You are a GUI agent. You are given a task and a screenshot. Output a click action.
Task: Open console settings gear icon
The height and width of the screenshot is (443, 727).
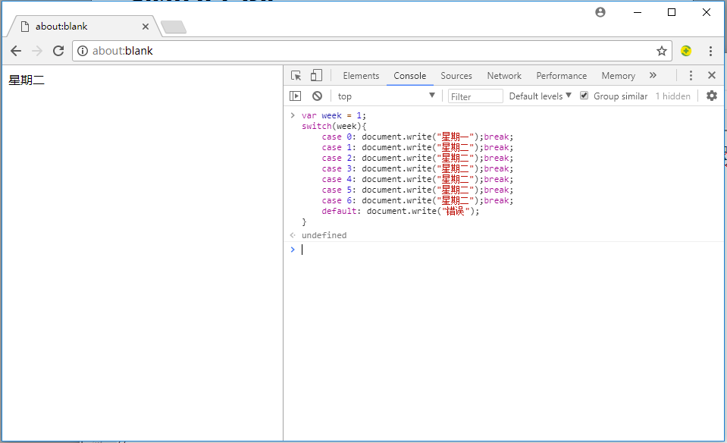click(x=711, y=96)
